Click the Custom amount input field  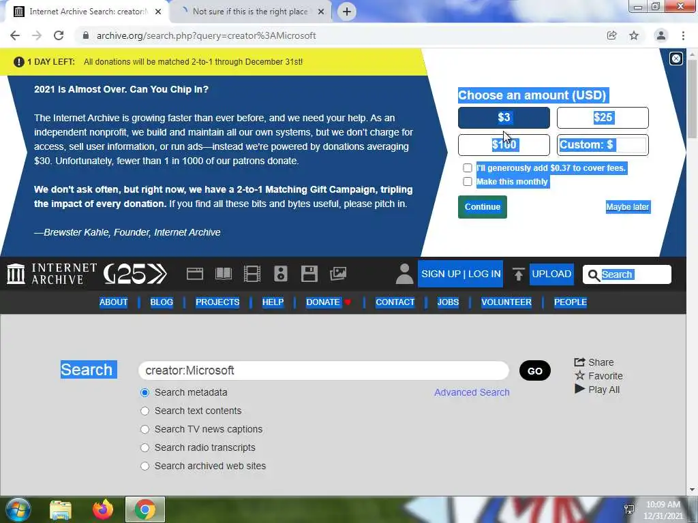[631, 145]
